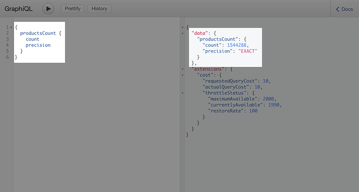359x192 pixels.
Task: Collapse the "cost" fold arrow
Action: click(183, 75)
